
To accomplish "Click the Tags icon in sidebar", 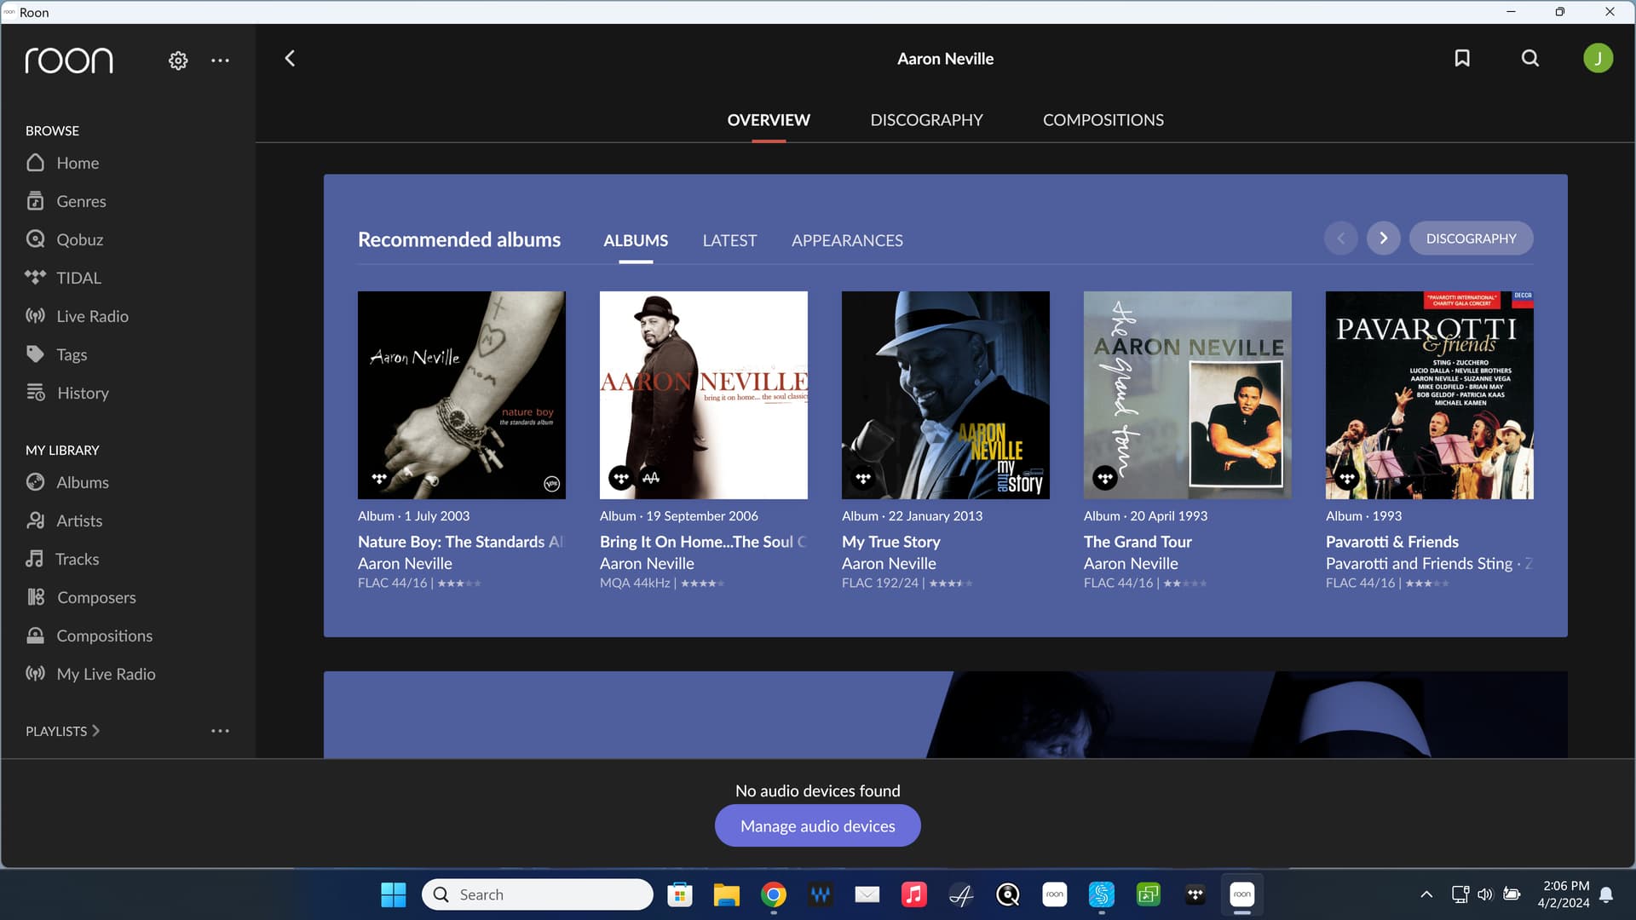I will pos(35,354).
